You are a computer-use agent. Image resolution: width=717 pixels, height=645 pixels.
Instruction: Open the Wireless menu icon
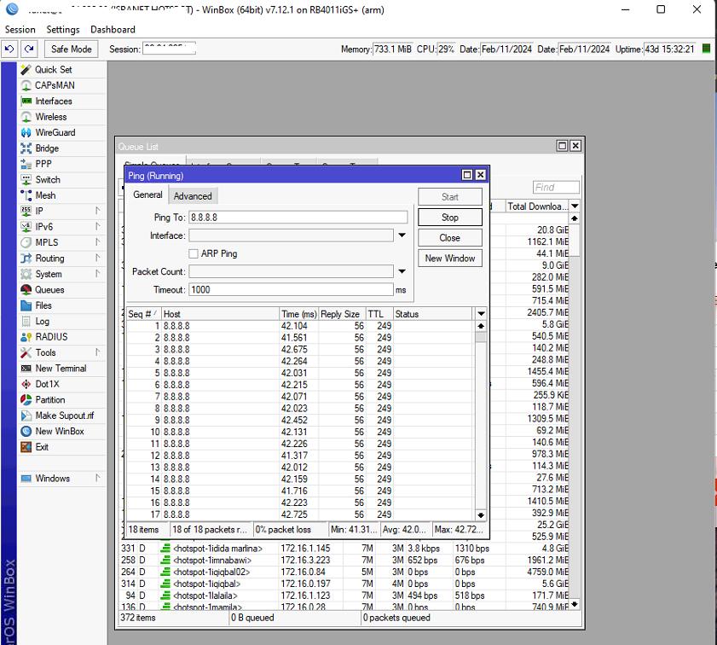pyautogui.click(x=26, y=117)
